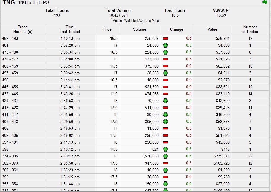Click red minus icon for trade 406
The width and height of the screenshot is (271, 192).
pos(165,128)
